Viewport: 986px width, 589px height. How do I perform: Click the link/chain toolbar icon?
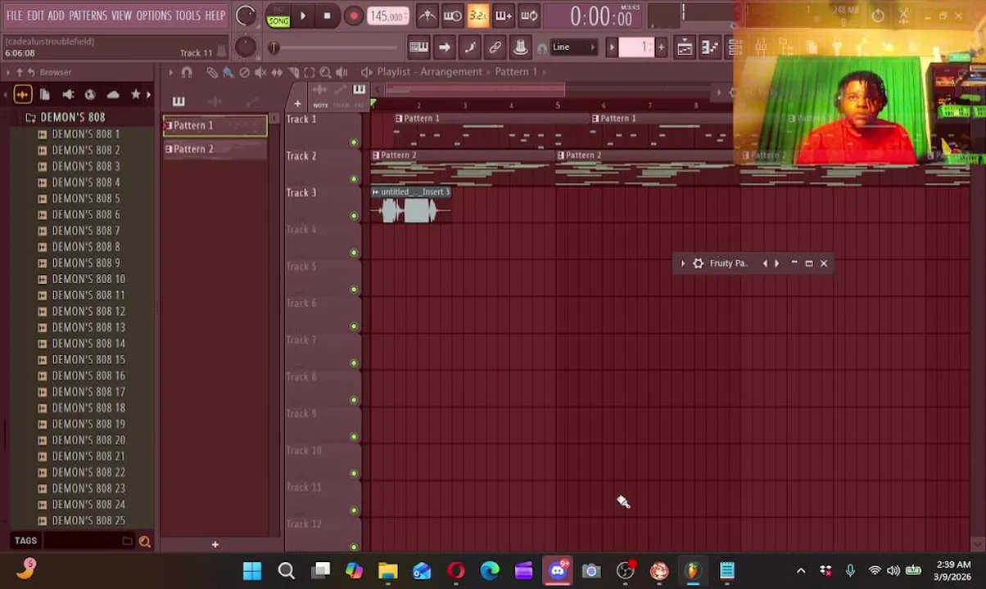click(495, 47)
